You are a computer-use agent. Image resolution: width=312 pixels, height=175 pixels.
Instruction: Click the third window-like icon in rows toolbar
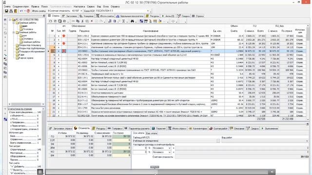(60, 21)
